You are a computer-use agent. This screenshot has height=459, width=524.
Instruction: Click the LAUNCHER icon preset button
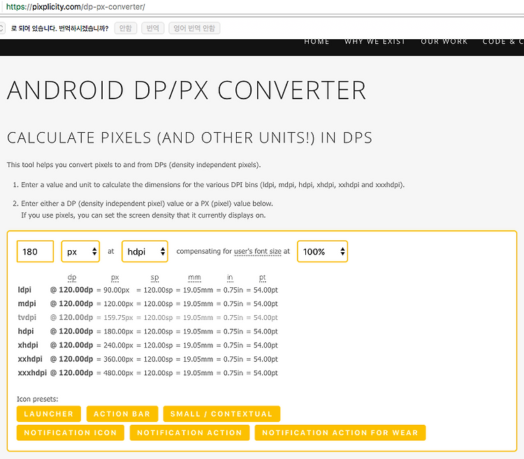(x=49, y=414)
